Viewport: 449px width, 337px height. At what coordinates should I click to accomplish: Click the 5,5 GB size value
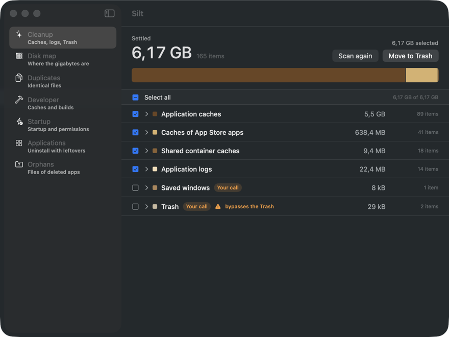pyautogui.click(x=375, y=114)
